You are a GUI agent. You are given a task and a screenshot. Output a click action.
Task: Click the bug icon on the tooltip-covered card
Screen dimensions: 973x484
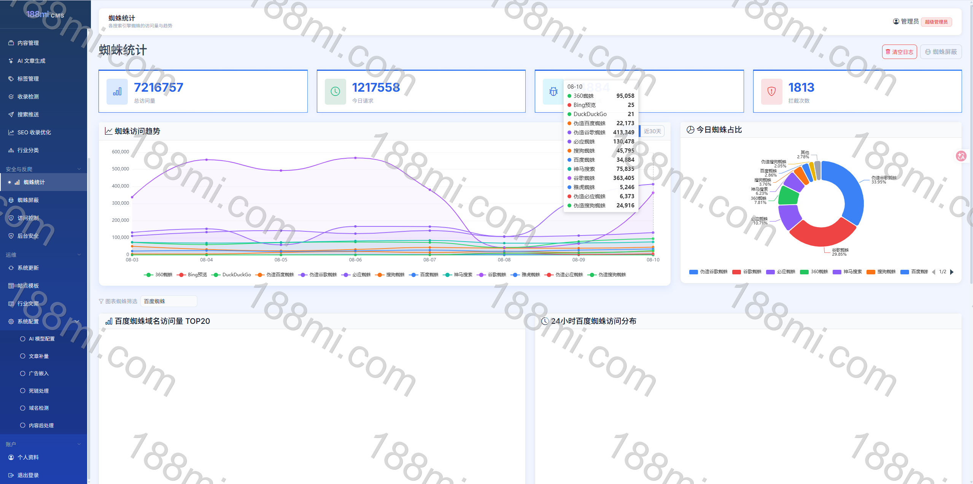click(x=553, y=92)
